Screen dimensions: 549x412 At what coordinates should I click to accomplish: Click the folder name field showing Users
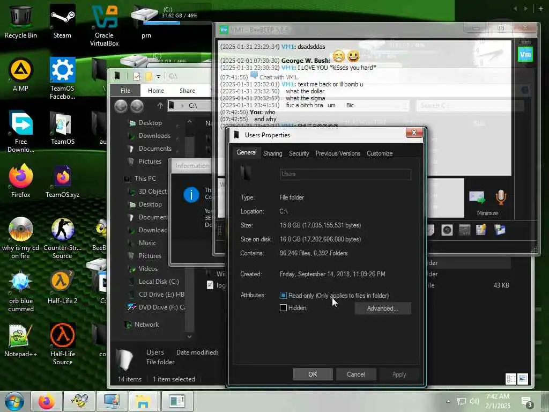pyautogui.click(x=346, y=174)
